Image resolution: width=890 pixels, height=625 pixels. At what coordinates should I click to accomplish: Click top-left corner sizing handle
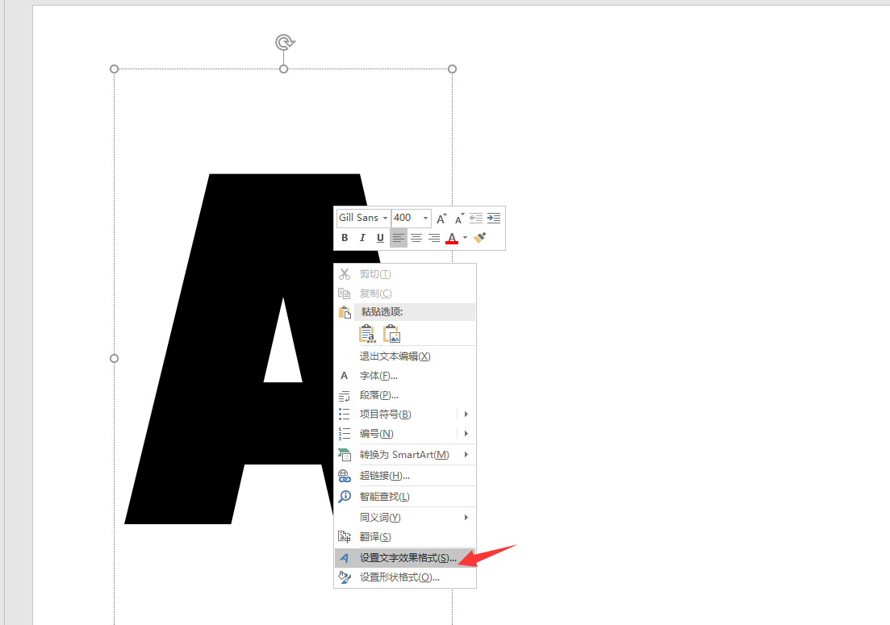[x=114, y=69]
